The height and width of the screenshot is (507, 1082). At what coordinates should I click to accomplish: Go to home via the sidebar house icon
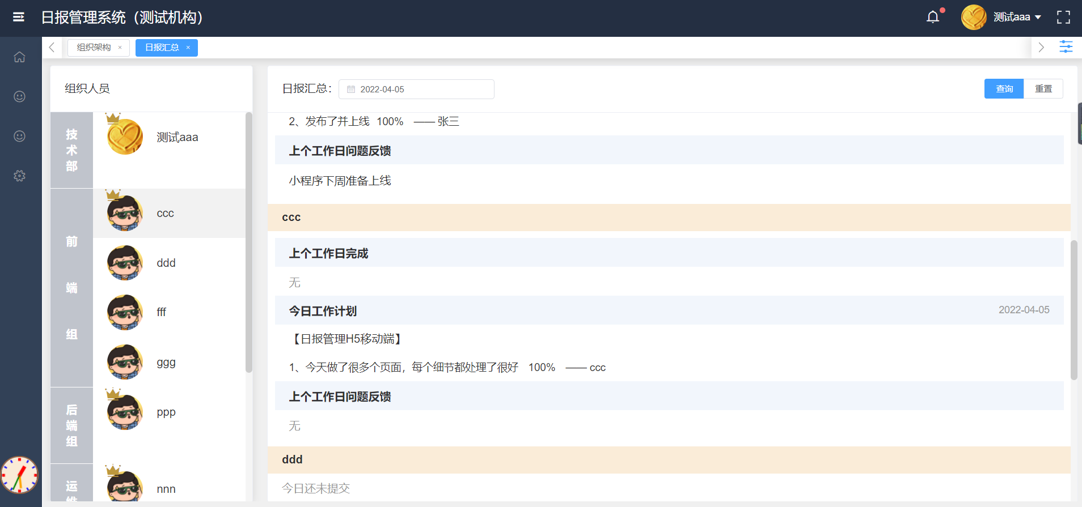point(19,57)
